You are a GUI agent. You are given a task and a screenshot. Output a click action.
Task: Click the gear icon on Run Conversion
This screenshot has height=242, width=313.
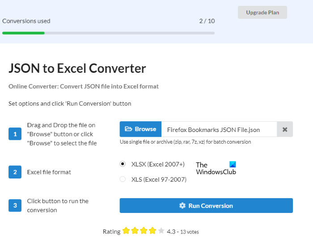click(x=182, y=206)
